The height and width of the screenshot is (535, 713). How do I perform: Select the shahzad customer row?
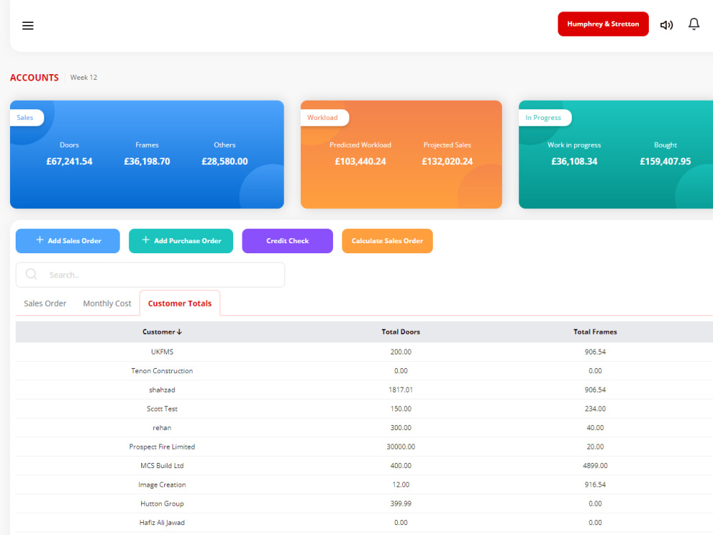(x=364, y=390)
